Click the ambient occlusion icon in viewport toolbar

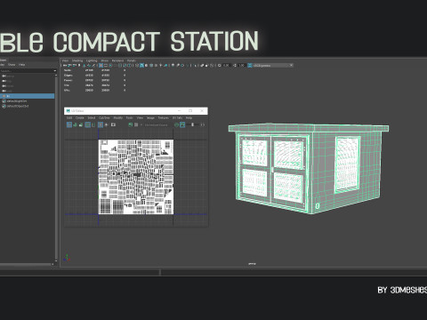click(173, 65)
